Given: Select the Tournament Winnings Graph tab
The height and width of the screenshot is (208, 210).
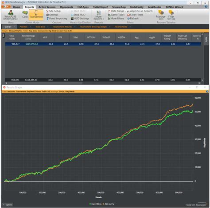Looking at the screenshot, I should coord(93,27).
